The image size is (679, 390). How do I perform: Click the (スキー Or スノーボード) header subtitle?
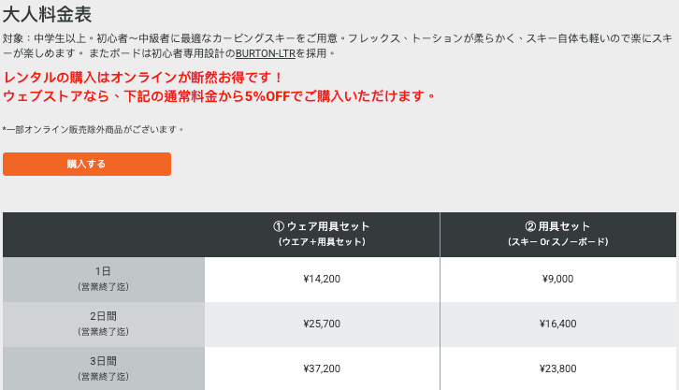(x=558, y=242)
